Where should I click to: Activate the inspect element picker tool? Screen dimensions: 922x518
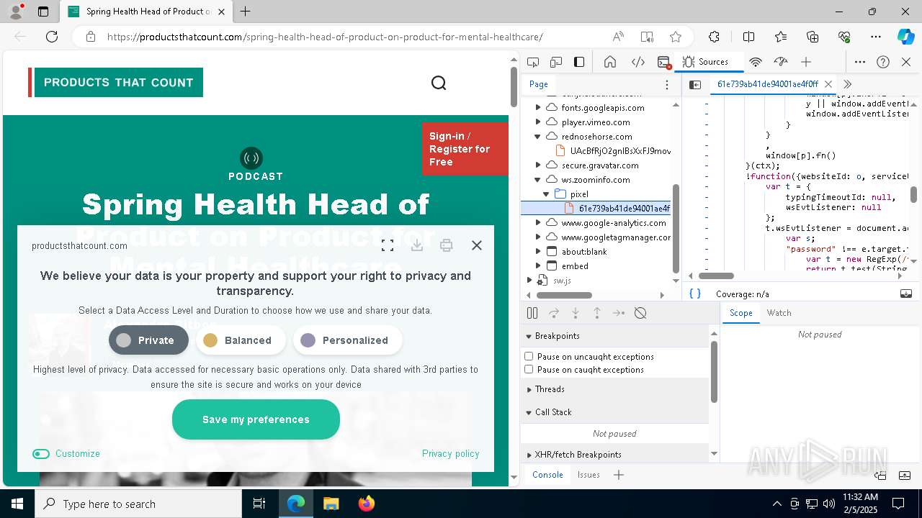click(x=533, y=62)
